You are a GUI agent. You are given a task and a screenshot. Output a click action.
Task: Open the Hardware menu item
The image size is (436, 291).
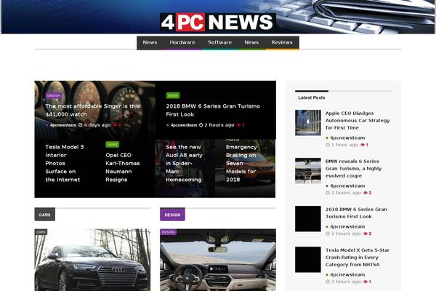coord(182,43)
